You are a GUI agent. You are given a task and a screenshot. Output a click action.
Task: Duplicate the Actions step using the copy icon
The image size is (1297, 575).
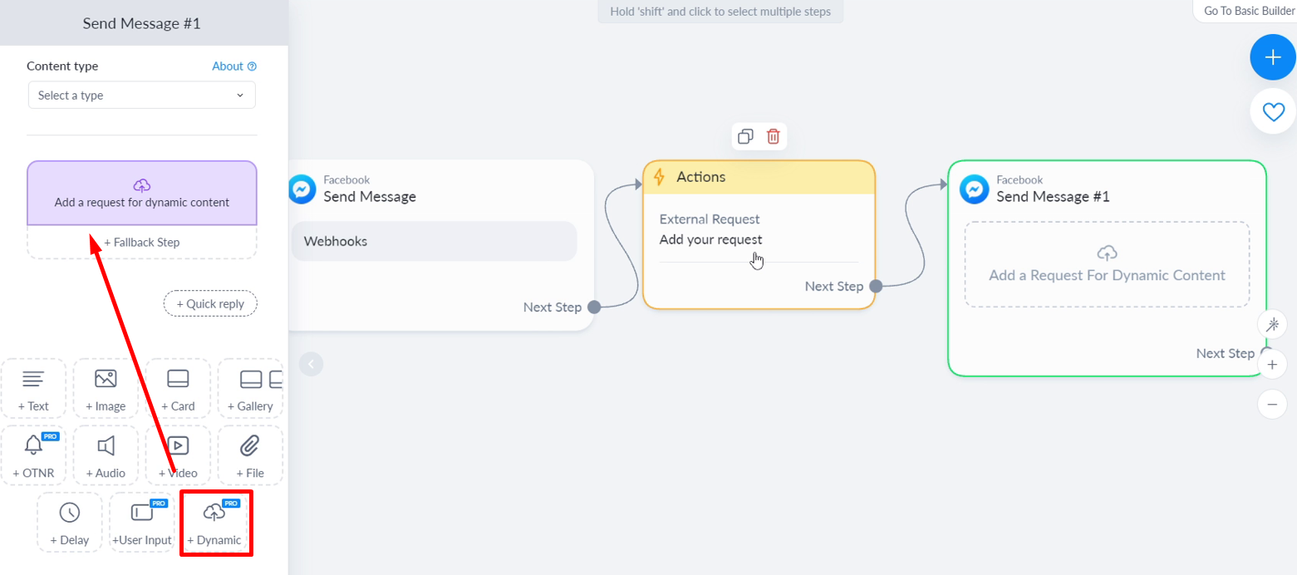(x=745, y=136)
